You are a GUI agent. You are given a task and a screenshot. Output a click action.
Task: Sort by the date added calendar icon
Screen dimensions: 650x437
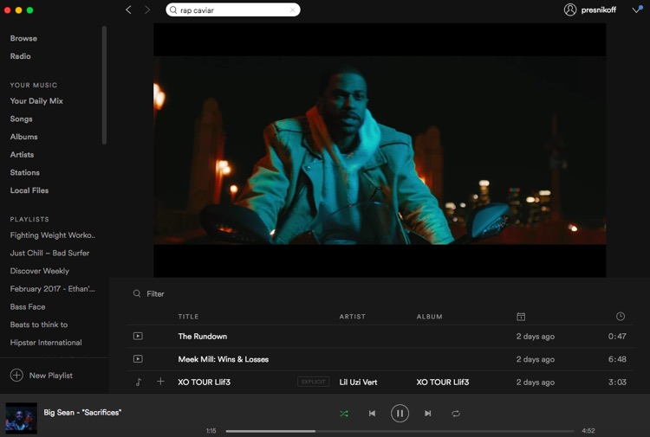[521, 317]
